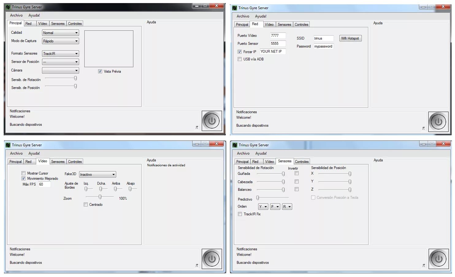Click the Cabezada rotation sensitivity slider

(271, 182)
